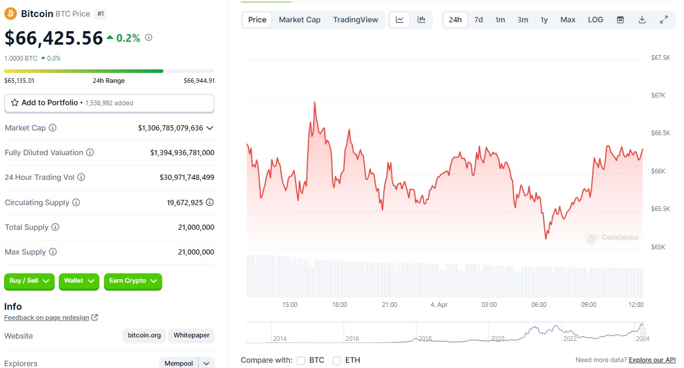
Task: Switch to the TradingView tab
Action: tap(356, 19)
